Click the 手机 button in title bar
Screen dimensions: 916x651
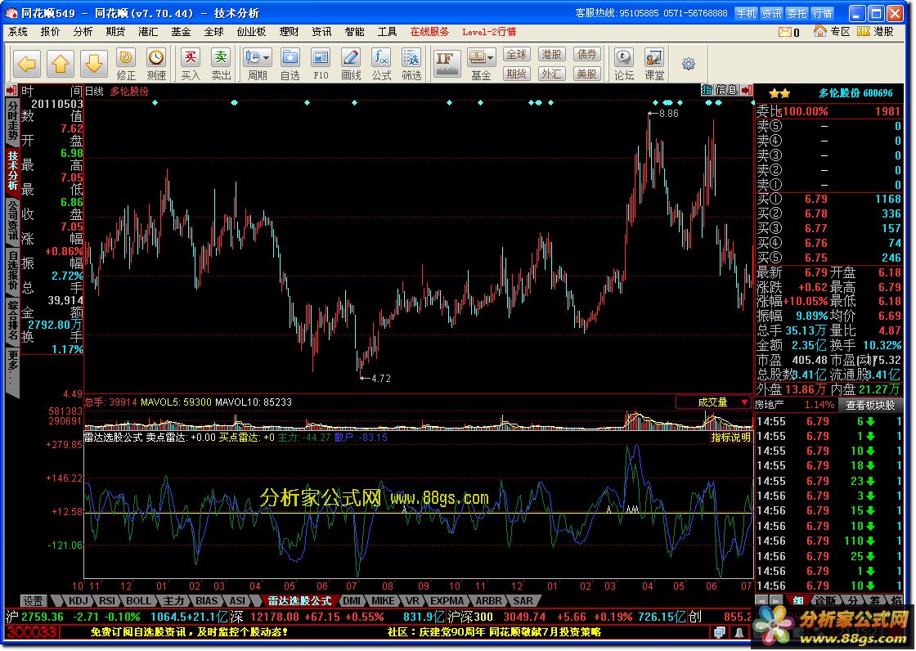(745, 13)
